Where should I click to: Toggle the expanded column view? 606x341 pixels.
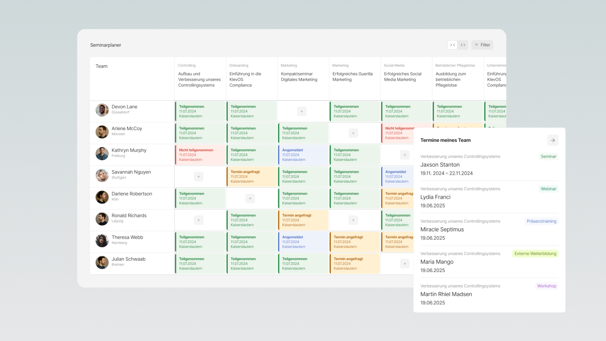[x=462, y=45]
